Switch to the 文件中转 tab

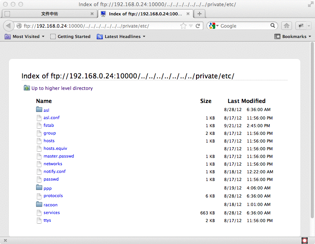49,14
